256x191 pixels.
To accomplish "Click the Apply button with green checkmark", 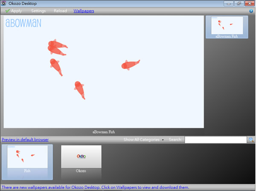I will (14, 11).
